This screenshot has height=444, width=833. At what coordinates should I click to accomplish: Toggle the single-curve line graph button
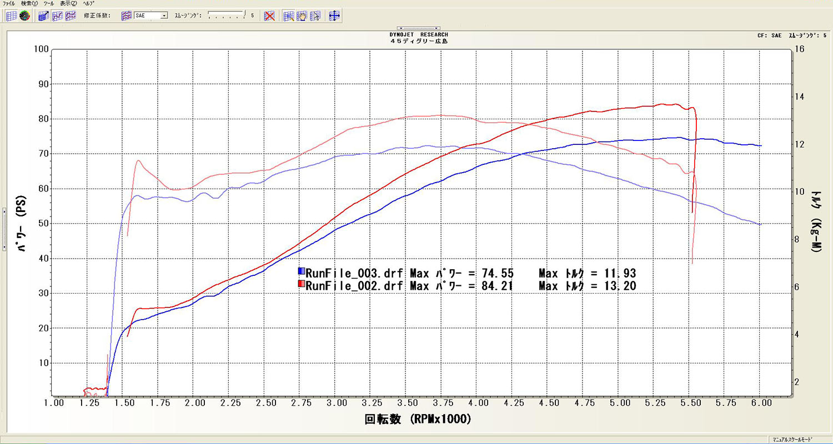[58, 16]
